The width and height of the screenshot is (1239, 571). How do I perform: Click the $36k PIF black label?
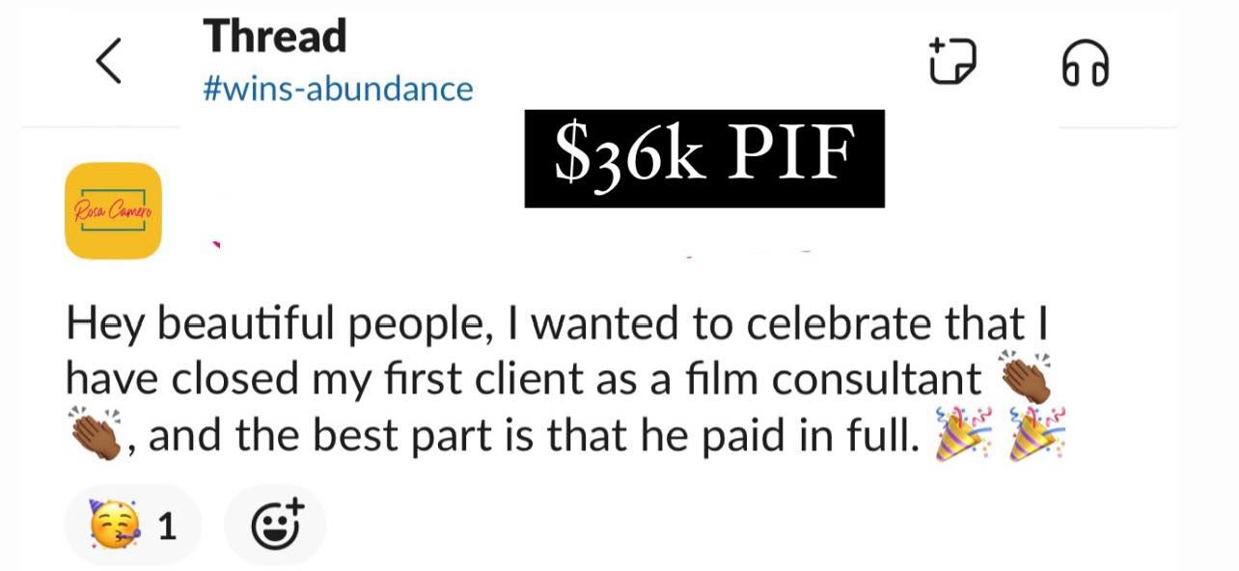[x=704, y=158]
